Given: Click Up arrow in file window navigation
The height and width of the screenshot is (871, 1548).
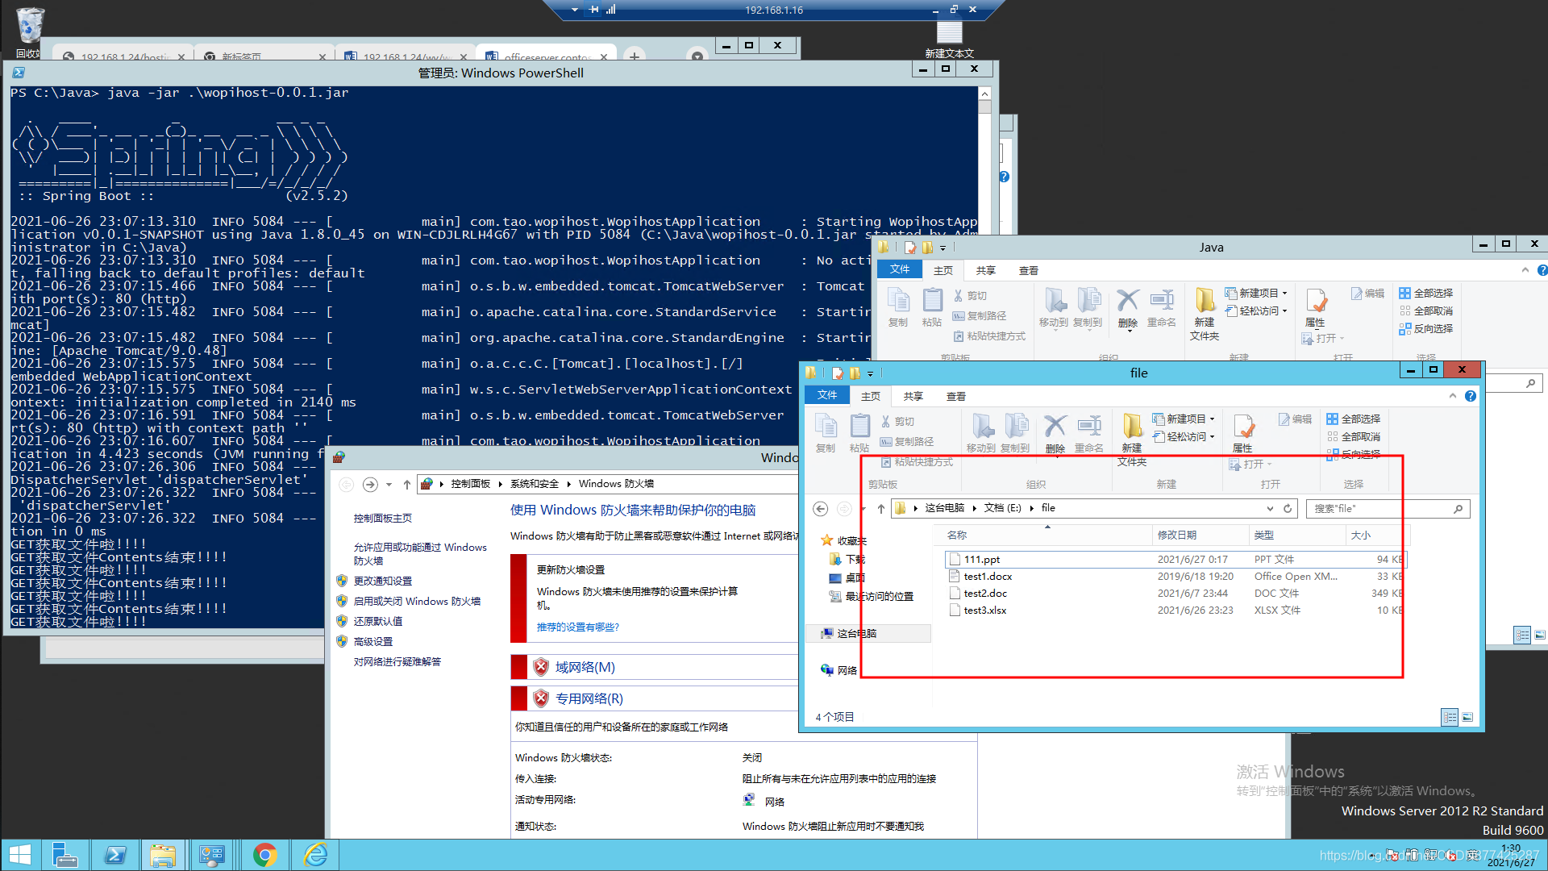Looking at the screenshot, I should pyautogui.click(x=880, y=508).
